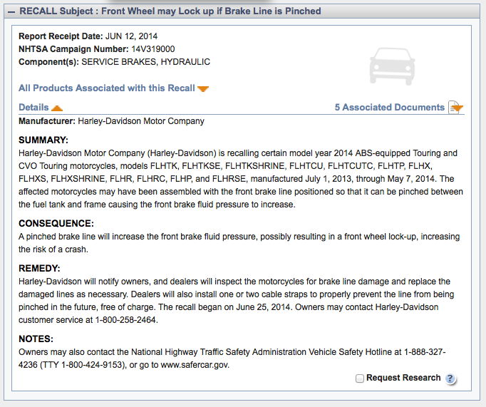486x407 pixels.
Task: Click the orange up arrow next to Details
Action: click(57, 108)
